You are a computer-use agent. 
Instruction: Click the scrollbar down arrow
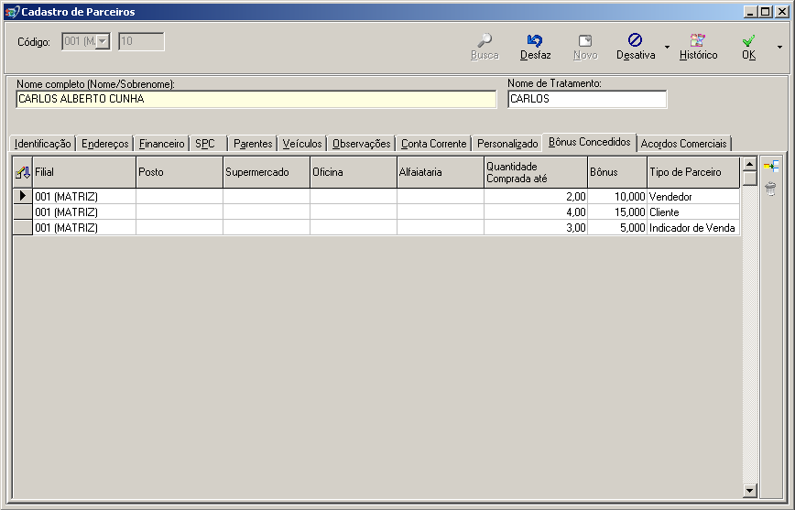(749, 491)
